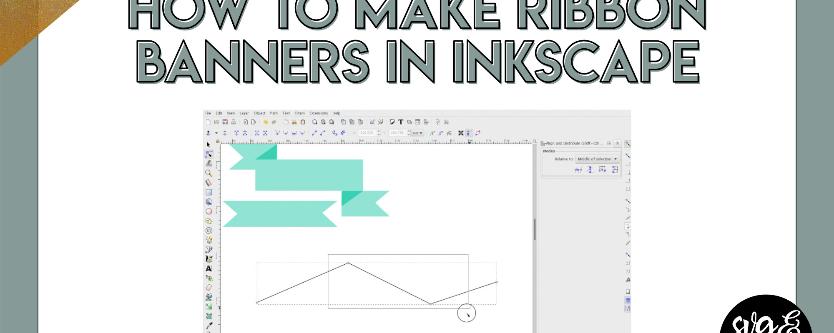Select the Spray tool
This screenshot has width=834, height=333.
pos(209,278)
